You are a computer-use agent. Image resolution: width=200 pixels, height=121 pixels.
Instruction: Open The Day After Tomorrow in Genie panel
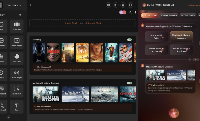pos(176,75)
